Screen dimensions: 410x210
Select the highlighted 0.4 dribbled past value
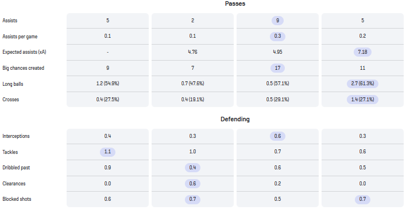coord(192,168)
